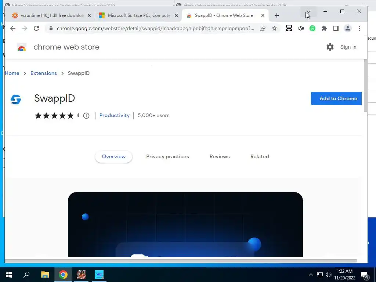Viewport: 376px width, 282px height.
Task: Open the volume speaker icon
Action: tap(328, 275)
